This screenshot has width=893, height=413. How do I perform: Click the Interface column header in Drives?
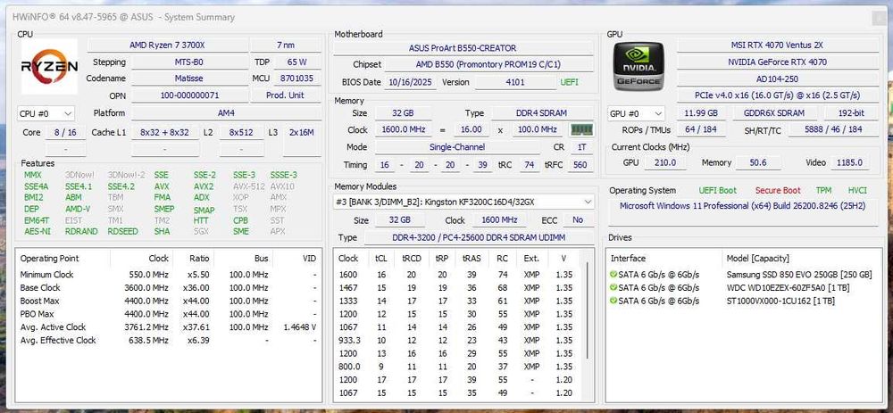(x=664, y=259)
